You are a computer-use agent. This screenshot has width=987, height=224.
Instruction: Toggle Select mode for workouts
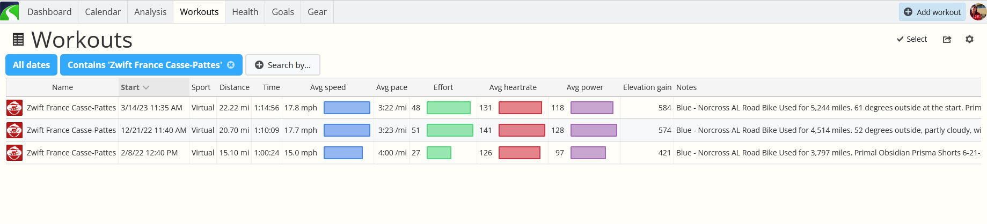click(x=912, y=39)
